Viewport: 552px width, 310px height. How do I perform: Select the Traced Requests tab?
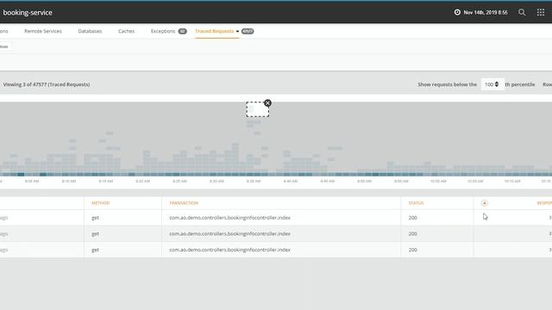point(215,31)
